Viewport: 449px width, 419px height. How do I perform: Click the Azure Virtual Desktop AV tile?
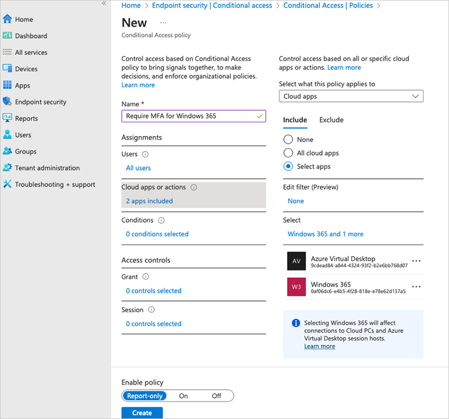point(296,261)
